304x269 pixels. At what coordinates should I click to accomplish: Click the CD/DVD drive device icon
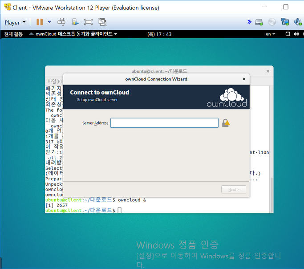click(272, 22)
